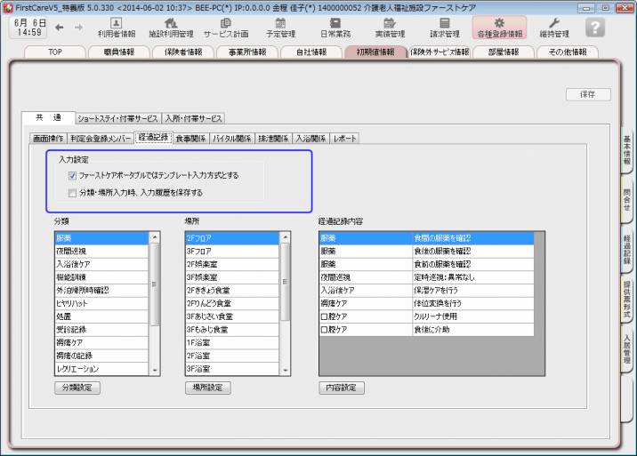Switch to the バイタル関係 tab
The height and width of the screenshot is (456, 637).
point(230,139)
